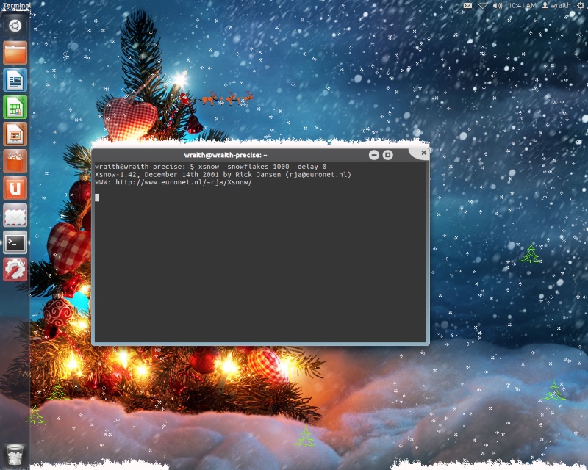Open LibreOffice Calc from the launcher
Viewport: 588px width, 470px height.
(x=15, y=107)
